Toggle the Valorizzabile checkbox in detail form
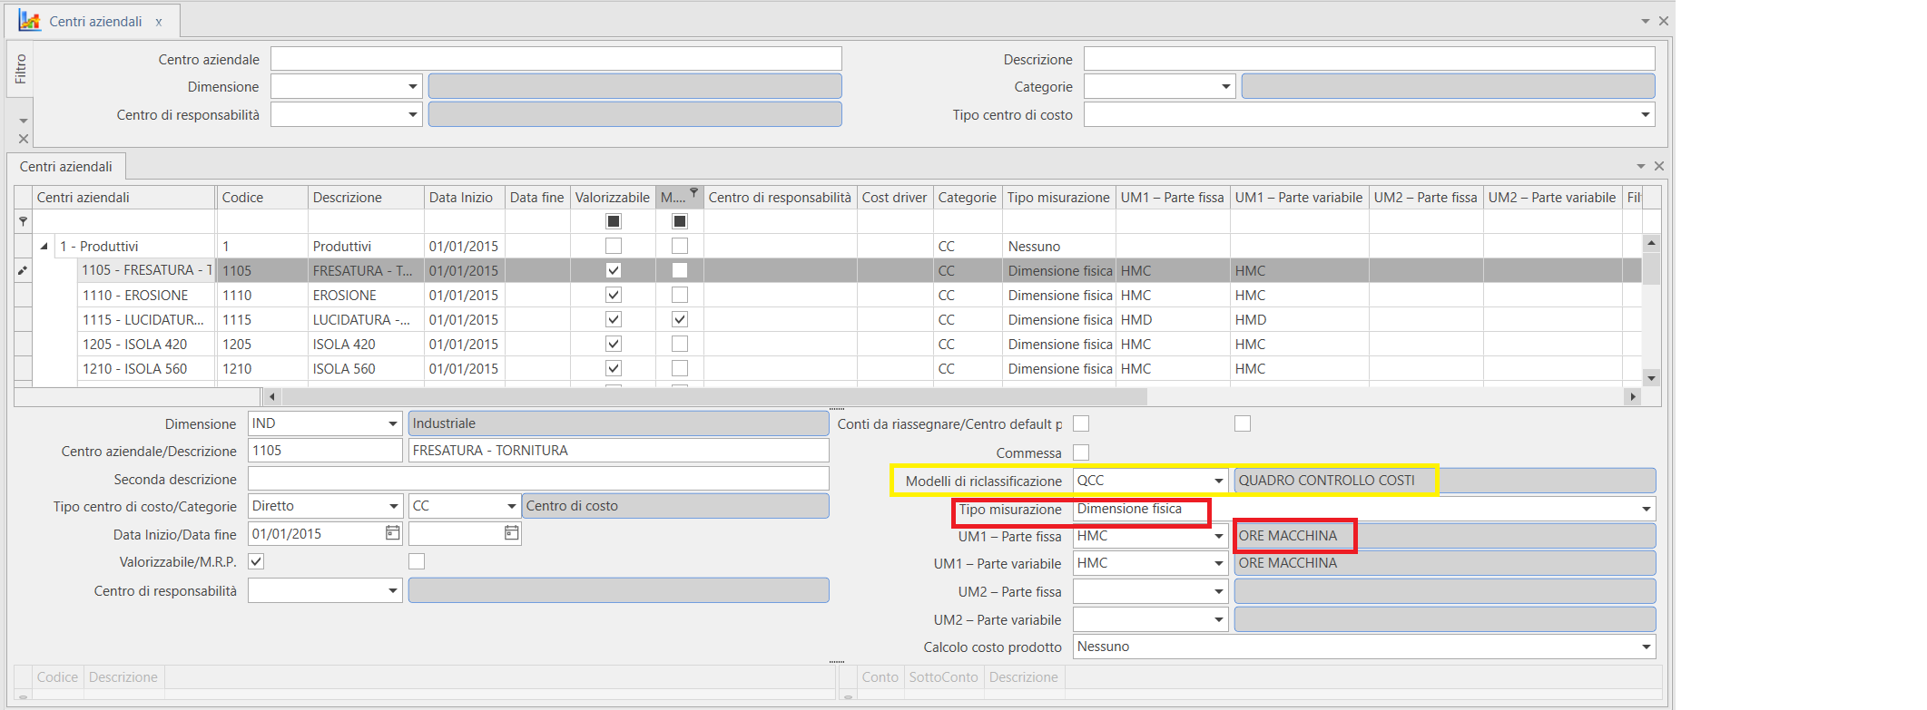This screenshot has height=710, width=1927. point(256,561)
